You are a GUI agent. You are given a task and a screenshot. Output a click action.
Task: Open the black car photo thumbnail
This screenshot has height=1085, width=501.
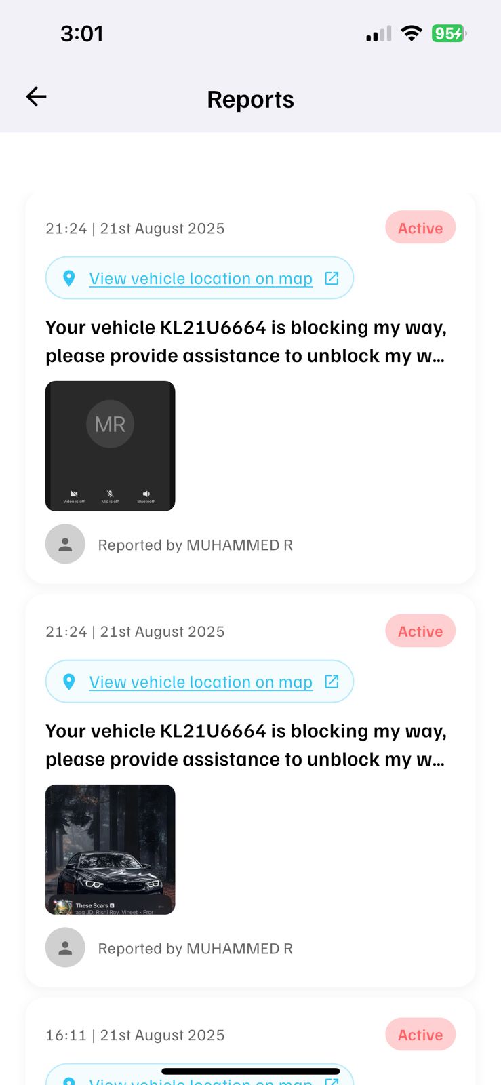[110, 849]
